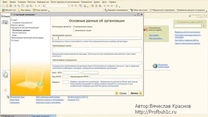
Task: Click the documents report icon on left sidebar
Action: click(6, 75)
